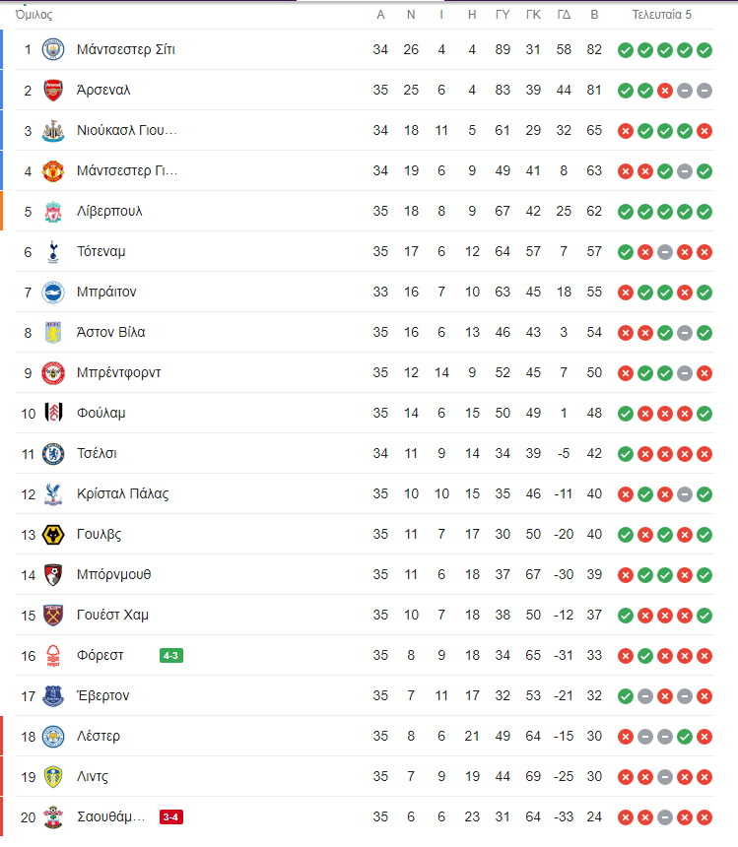738x847 pixels.
Task: Click the Newcastle United club crest
Action: (x=53, y=131)
